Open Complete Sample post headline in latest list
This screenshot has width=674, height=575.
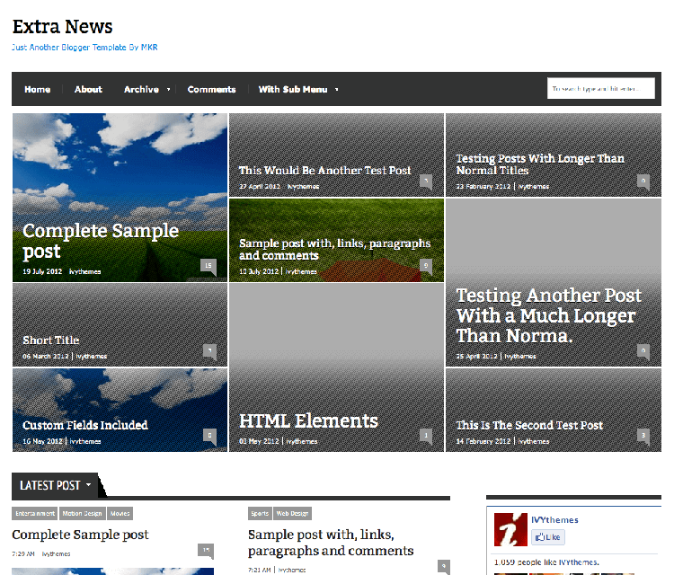80,535
